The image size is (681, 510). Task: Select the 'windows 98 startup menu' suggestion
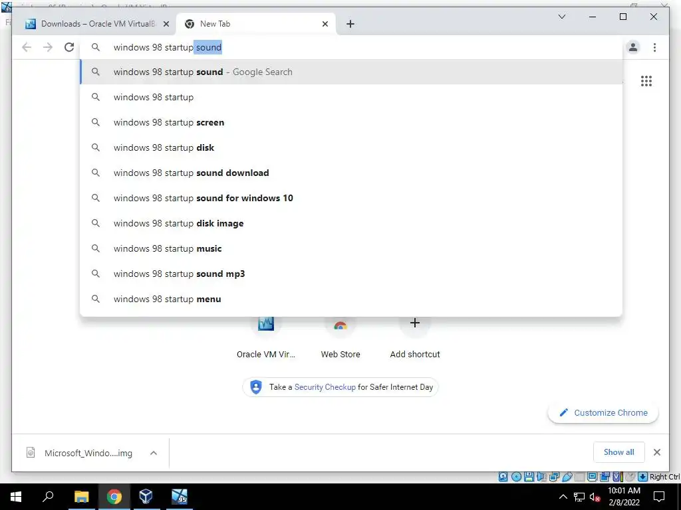351,299
